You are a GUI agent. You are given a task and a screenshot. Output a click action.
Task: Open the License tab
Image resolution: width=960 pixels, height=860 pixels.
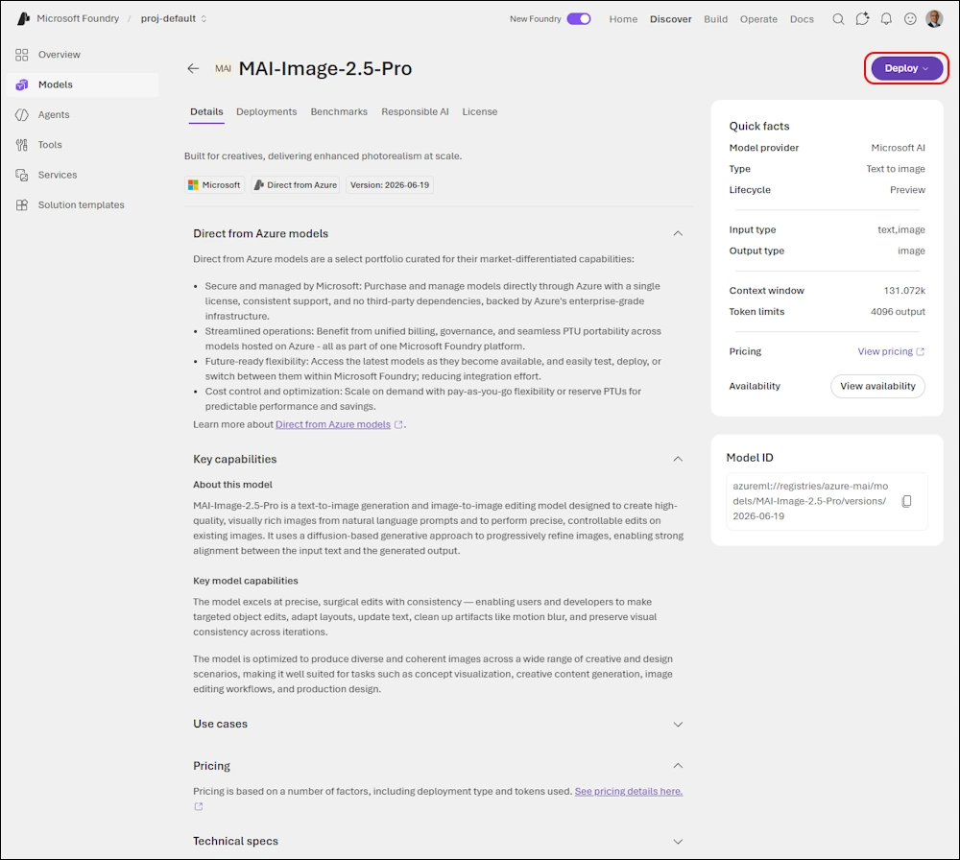point(480,111)
